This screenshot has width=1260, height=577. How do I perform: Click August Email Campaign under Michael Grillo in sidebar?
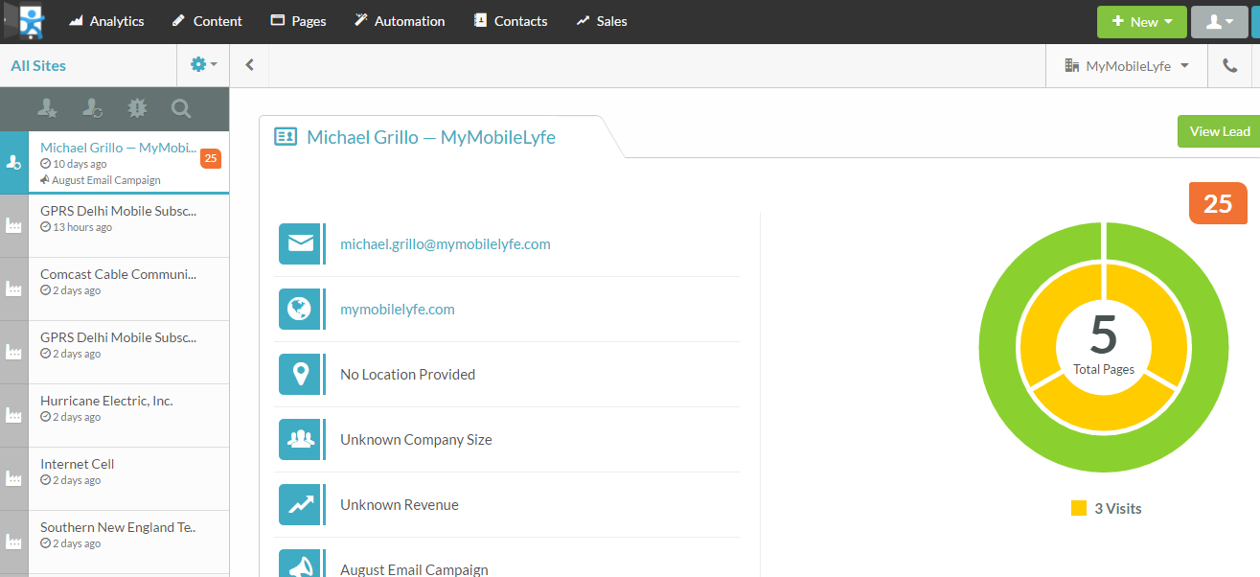[x=101, y=180]
